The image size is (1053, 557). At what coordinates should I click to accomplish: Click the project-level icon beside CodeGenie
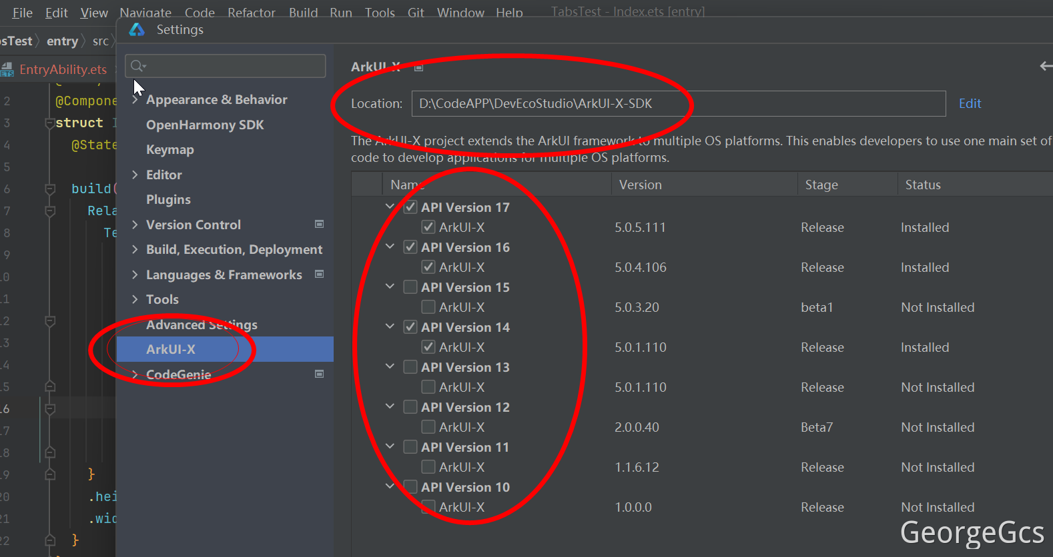320,374
